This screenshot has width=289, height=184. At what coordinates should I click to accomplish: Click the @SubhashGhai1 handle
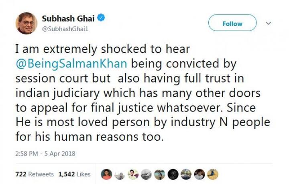65,29
